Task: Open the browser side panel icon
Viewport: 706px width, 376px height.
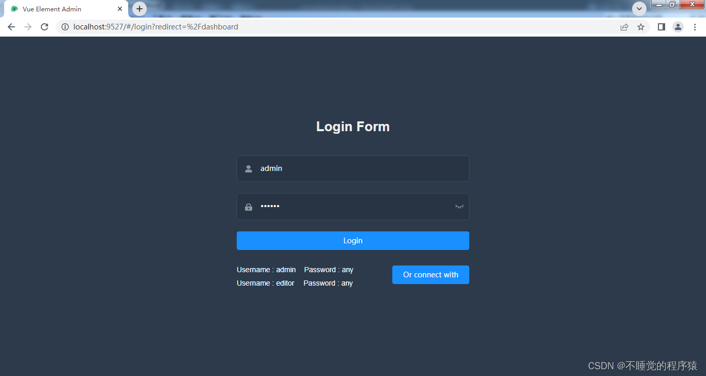Action: pos(661,27)
